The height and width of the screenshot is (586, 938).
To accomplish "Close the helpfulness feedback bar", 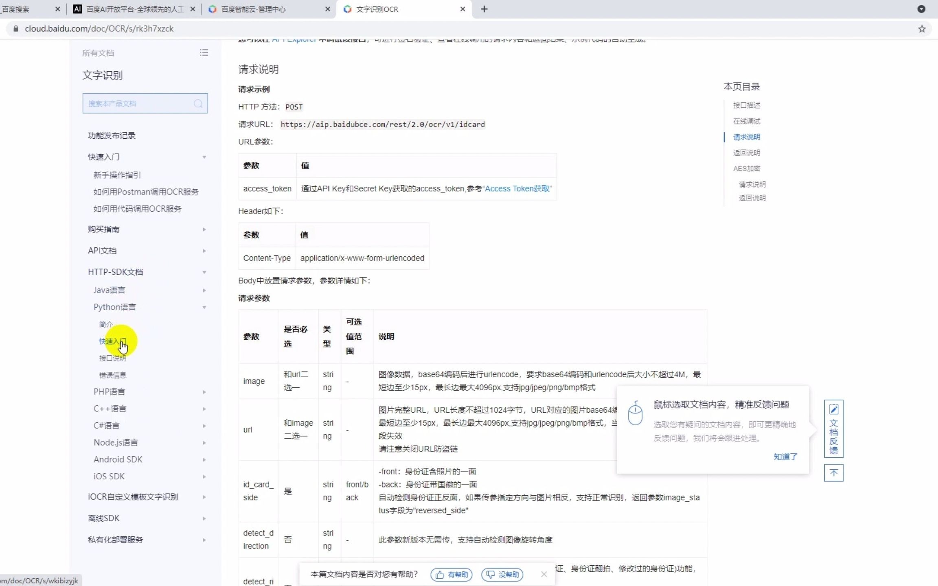I will pos(544,574).
